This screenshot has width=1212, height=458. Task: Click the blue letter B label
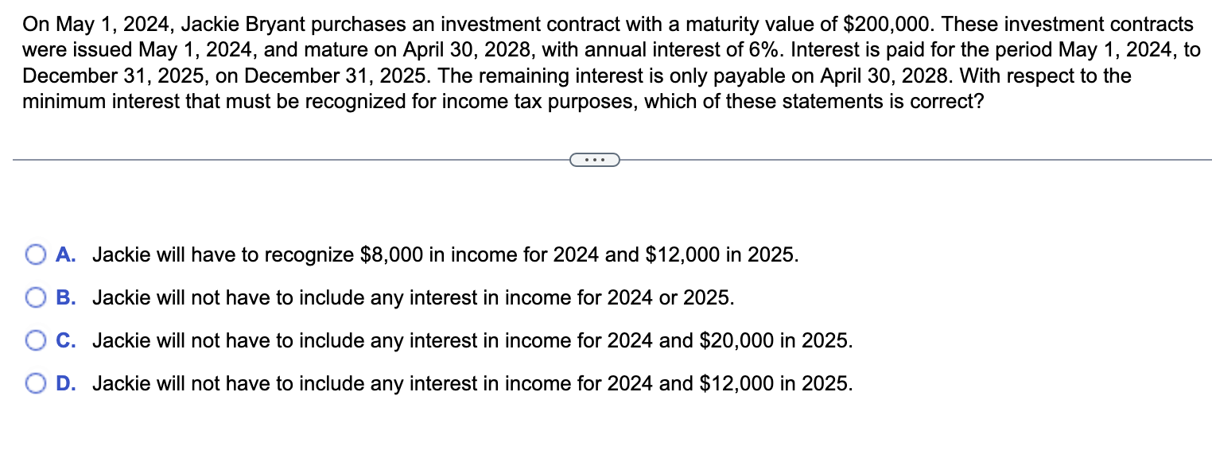[66, 297]
